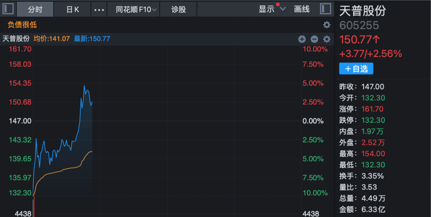Click 外盘 value 2.52万
431x217 pixels.
click(373, 142)
